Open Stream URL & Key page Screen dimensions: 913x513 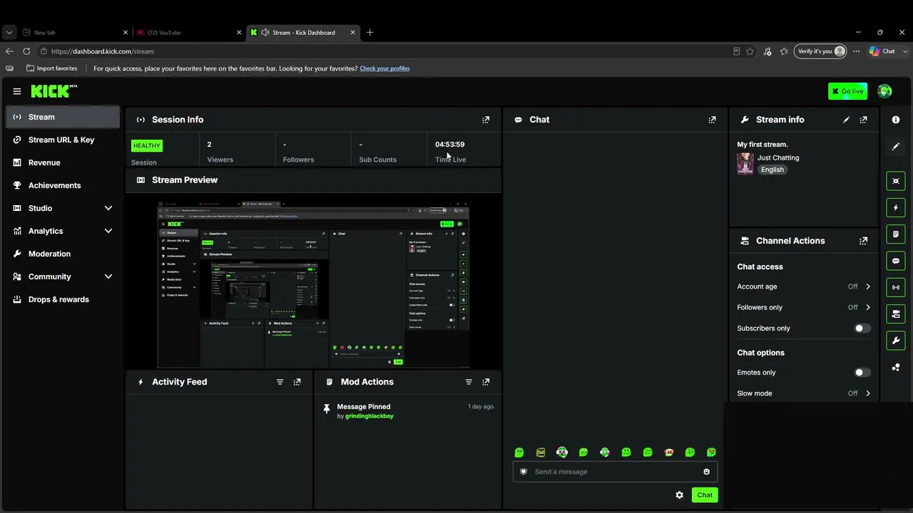pos(63,140)
